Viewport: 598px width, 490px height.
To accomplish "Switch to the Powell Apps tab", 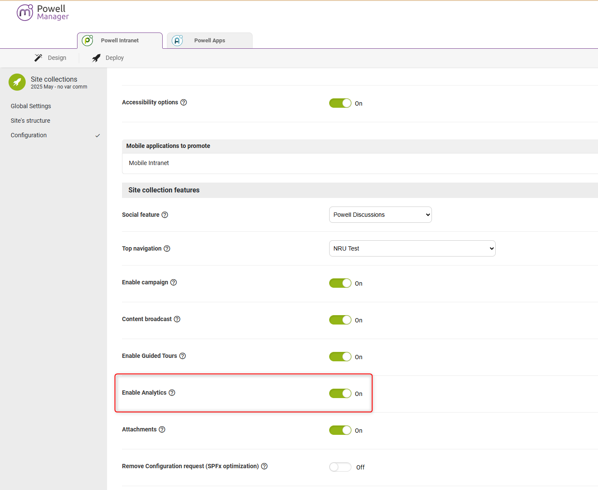I will [x=209, y=40].
